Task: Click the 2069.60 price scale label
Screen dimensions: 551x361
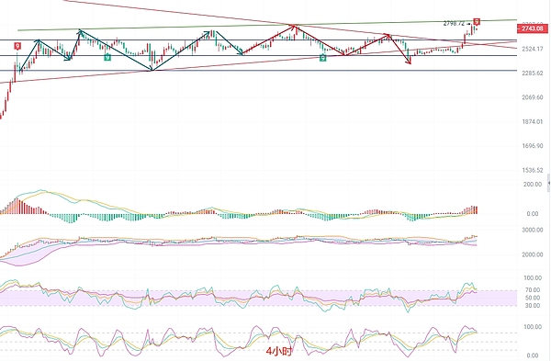Action: (x=533, y=97)
